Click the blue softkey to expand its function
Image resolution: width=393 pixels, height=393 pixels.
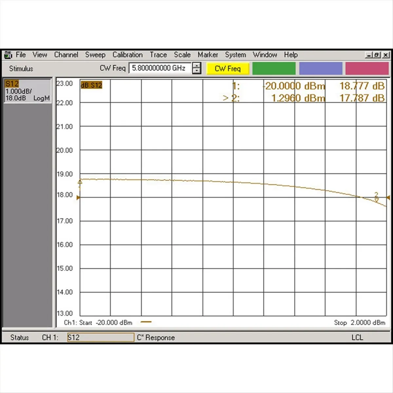(x=320, y=68)
